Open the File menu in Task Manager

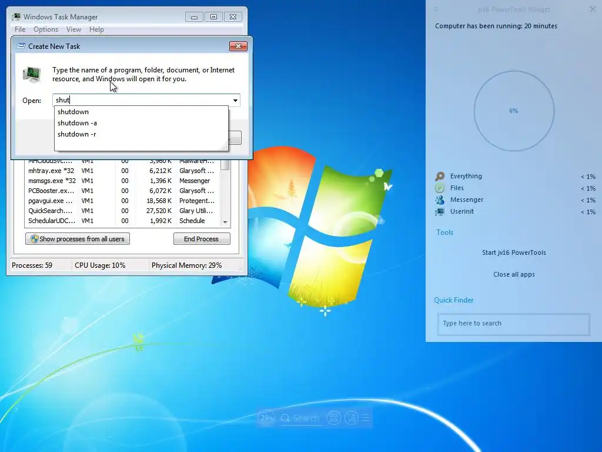tap(20, 29)
